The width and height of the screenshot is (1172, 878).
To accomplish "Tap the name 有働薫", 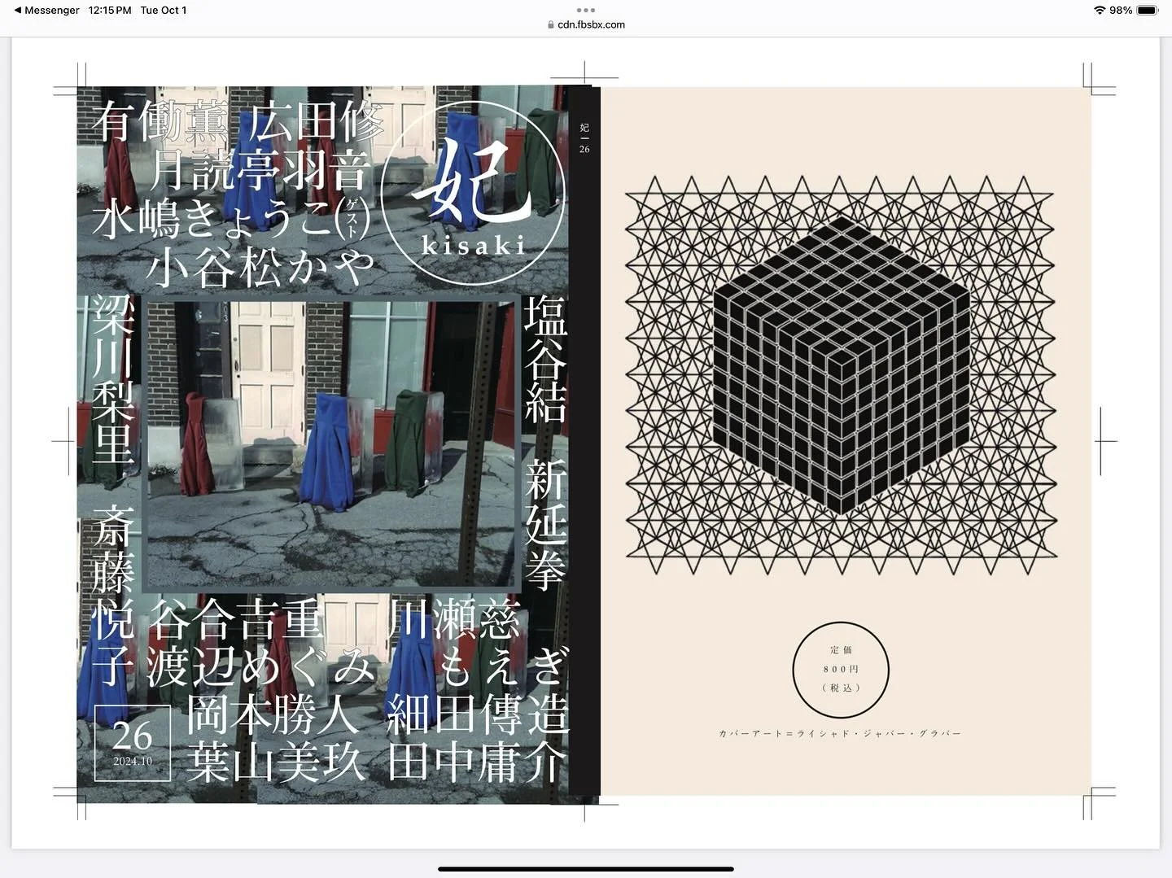I will coord(160,122).
